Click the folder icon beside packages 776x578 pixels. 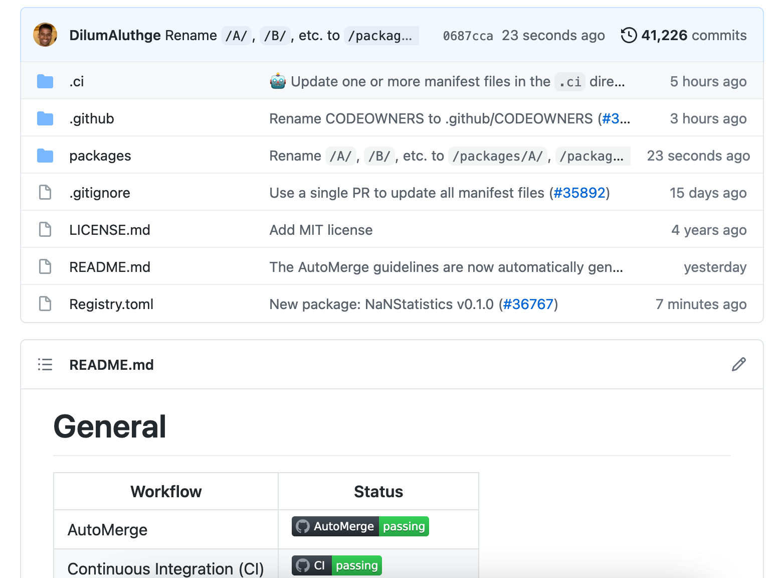(x=45, y=156)
